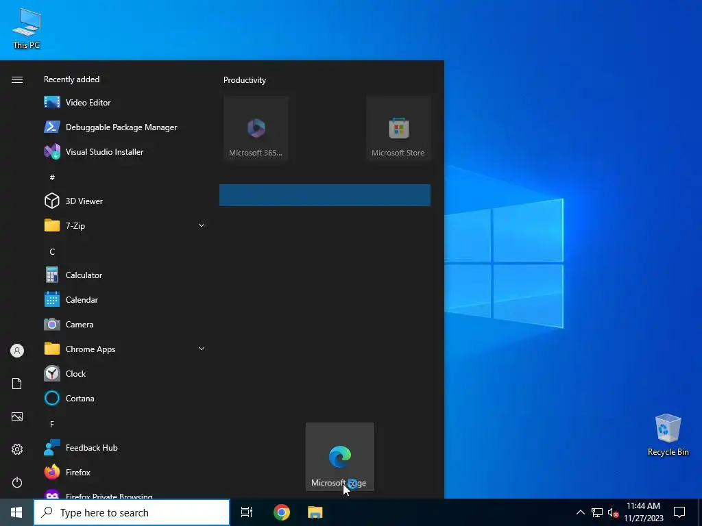702x526 pixels.
Task: Click the muted volume tray icon
Action: tap(613, 512)
